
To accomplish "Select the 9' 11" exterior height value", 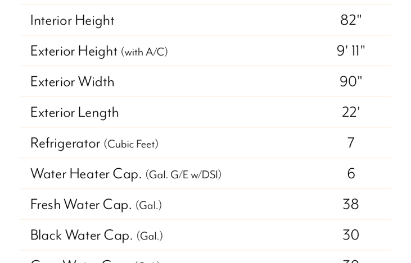I will click(x=351, y=50).
